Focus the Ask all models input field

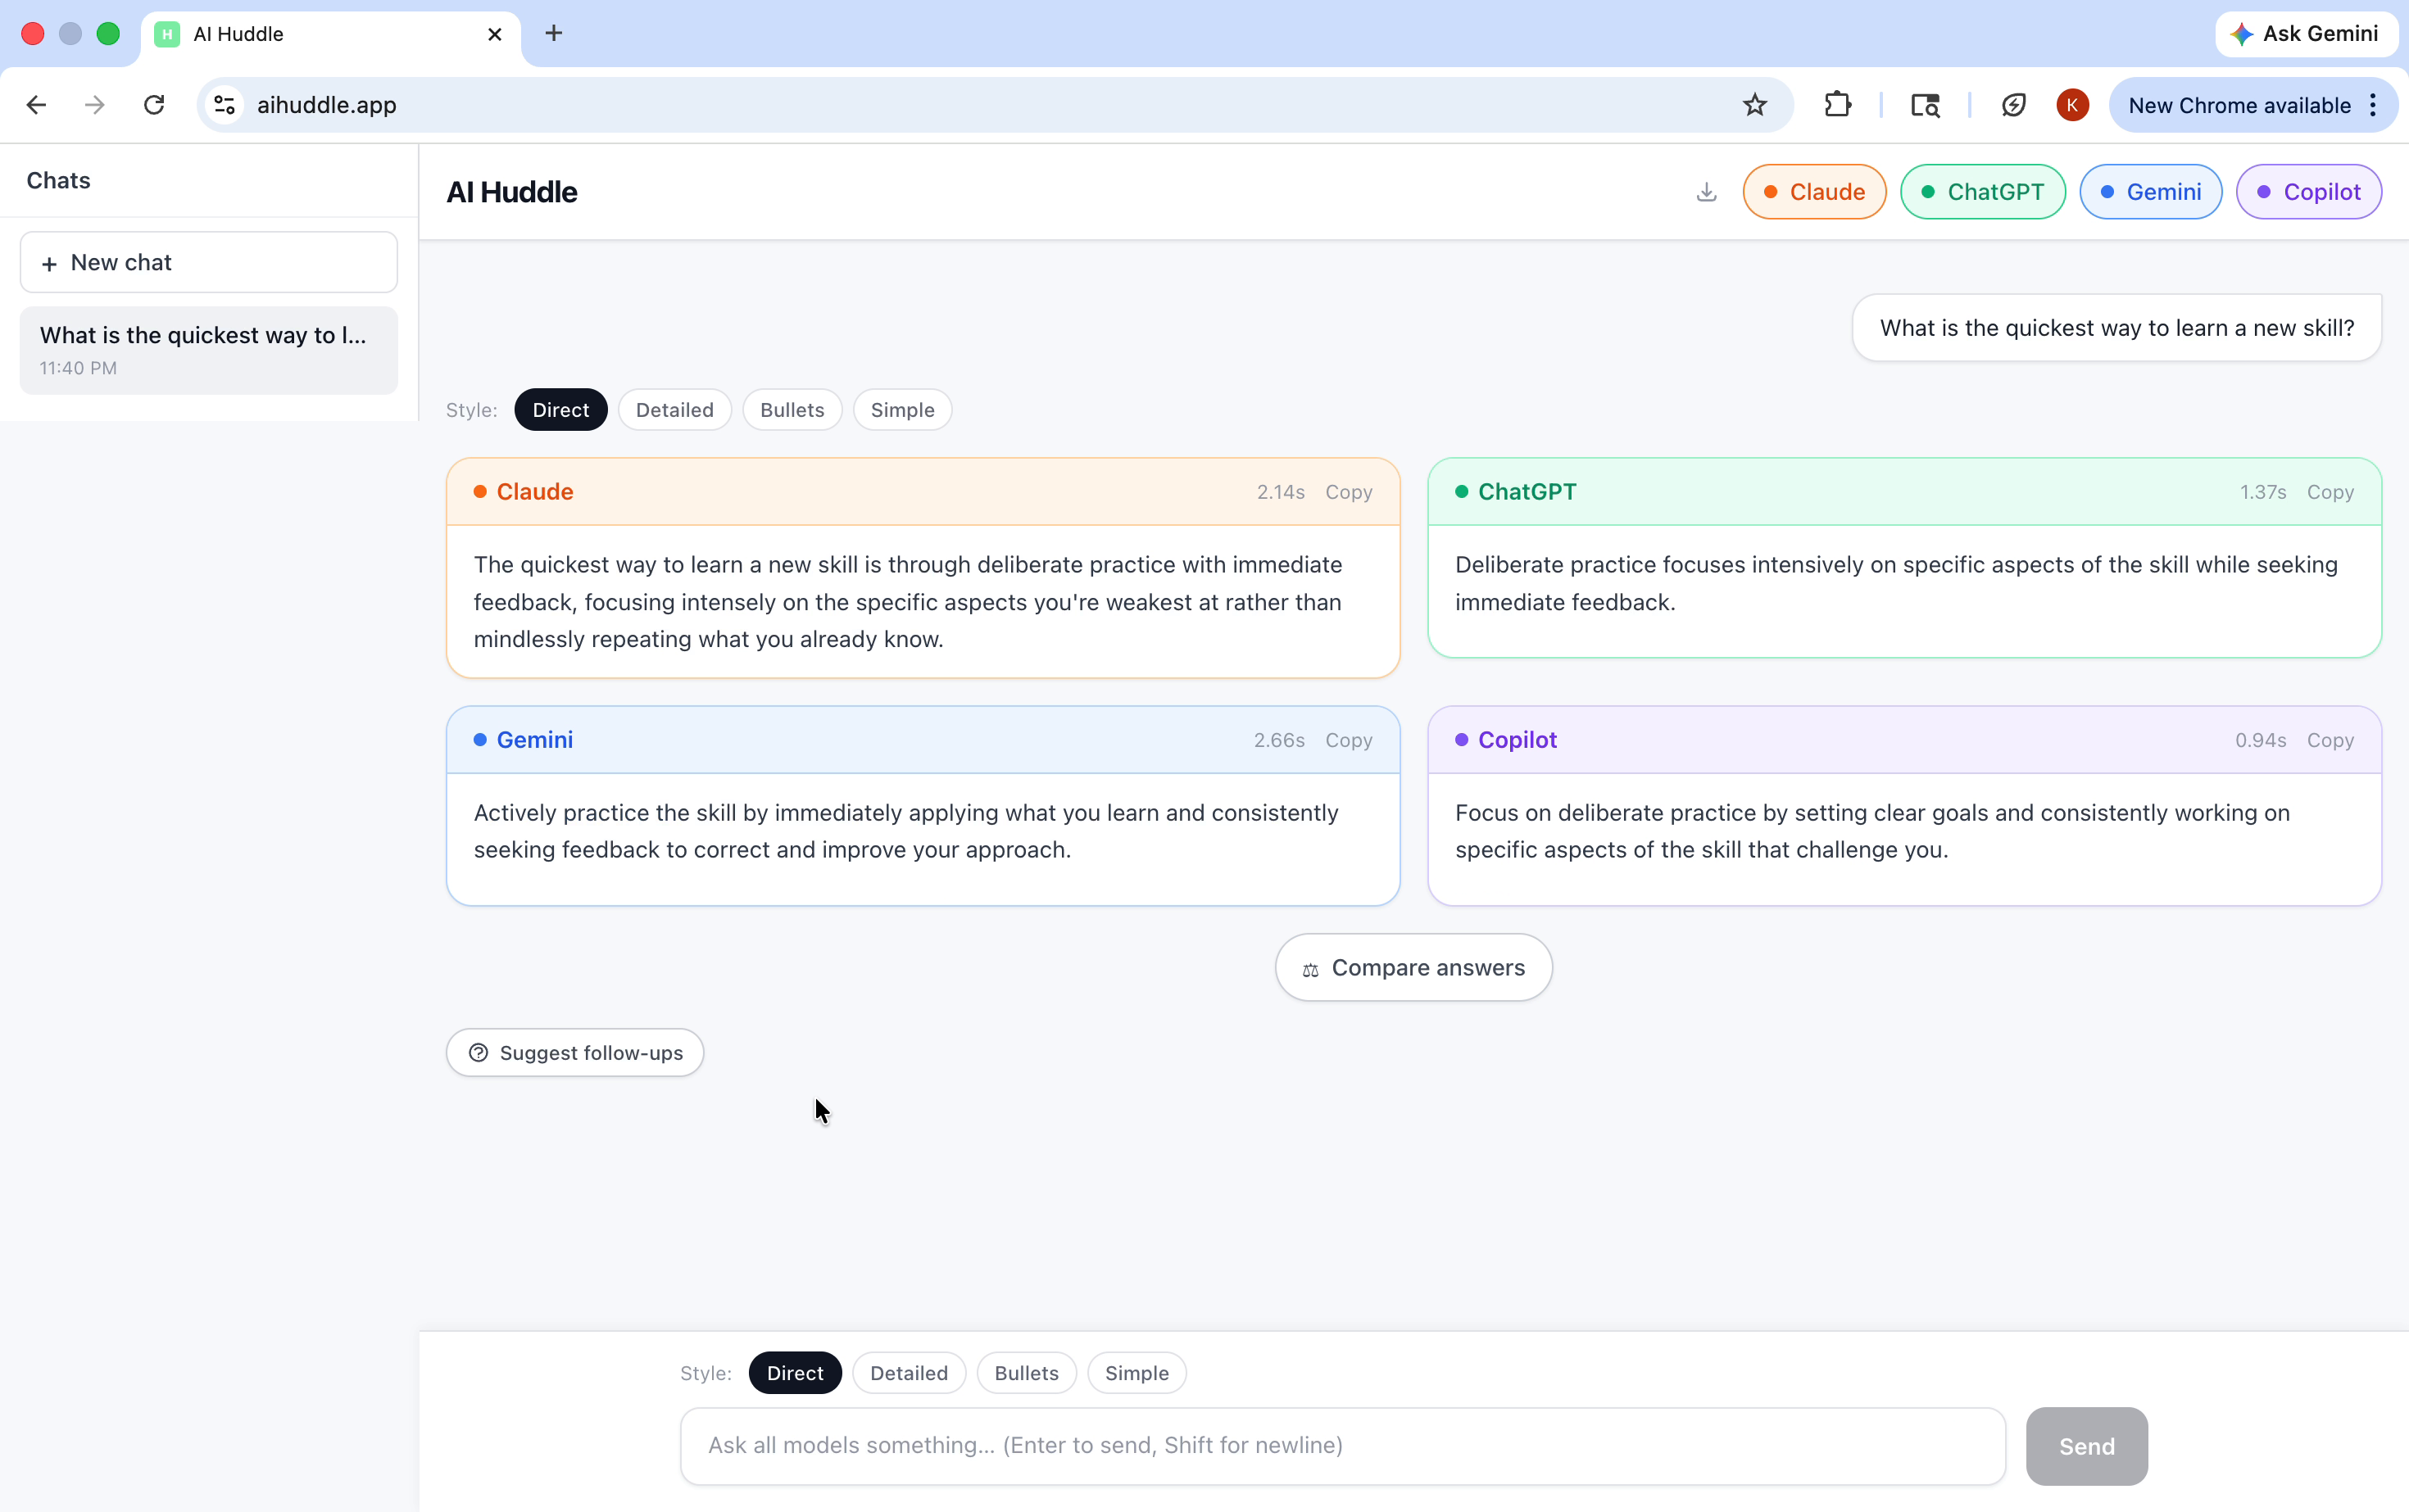pyautogui.click(x=1341, y=1446)
